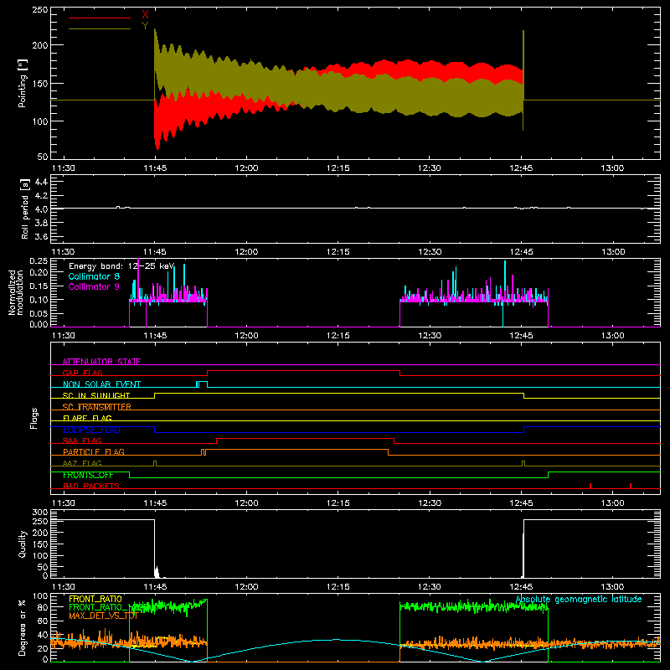The image size is (670, 670).
Task: Click the orange MAX_DET_VS_TOT legend entry
Action: (x=103, y=616)
